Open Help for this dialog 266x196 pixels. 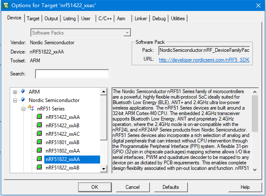pos(245,187)
